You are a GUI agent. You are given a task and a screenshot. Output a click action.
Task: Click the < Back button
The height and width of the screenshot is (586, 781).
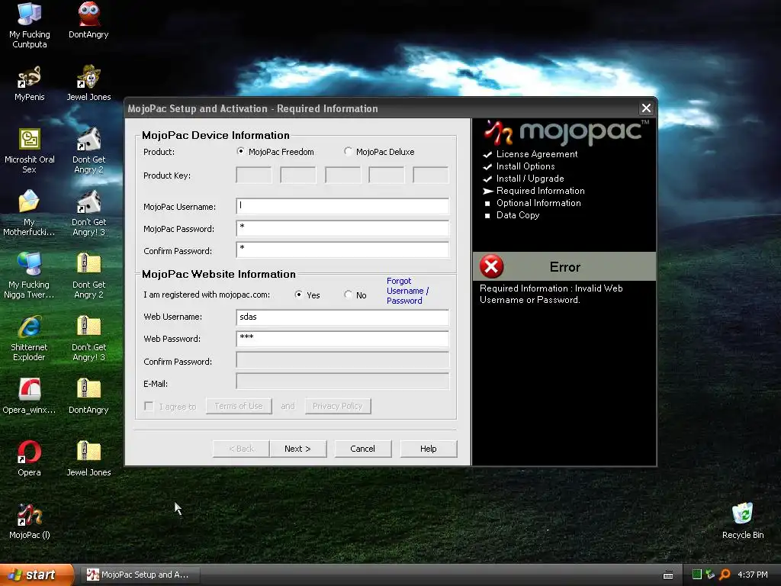click(241, 449)
